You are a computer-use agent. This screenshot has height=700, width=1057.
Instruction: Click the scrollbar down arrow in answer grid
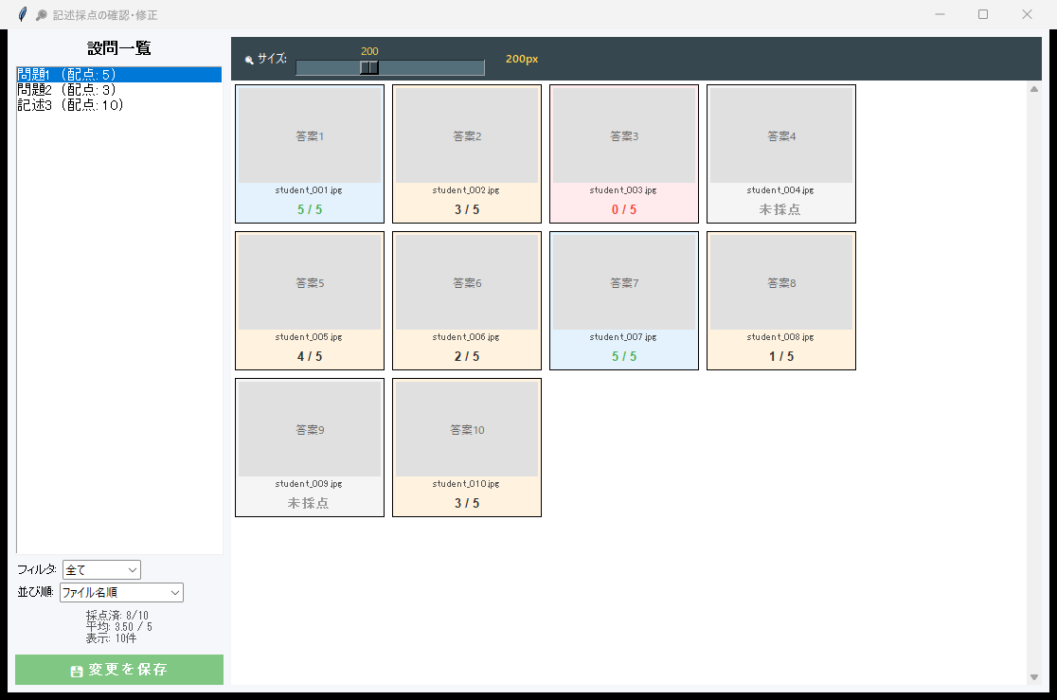(1034, 676)
